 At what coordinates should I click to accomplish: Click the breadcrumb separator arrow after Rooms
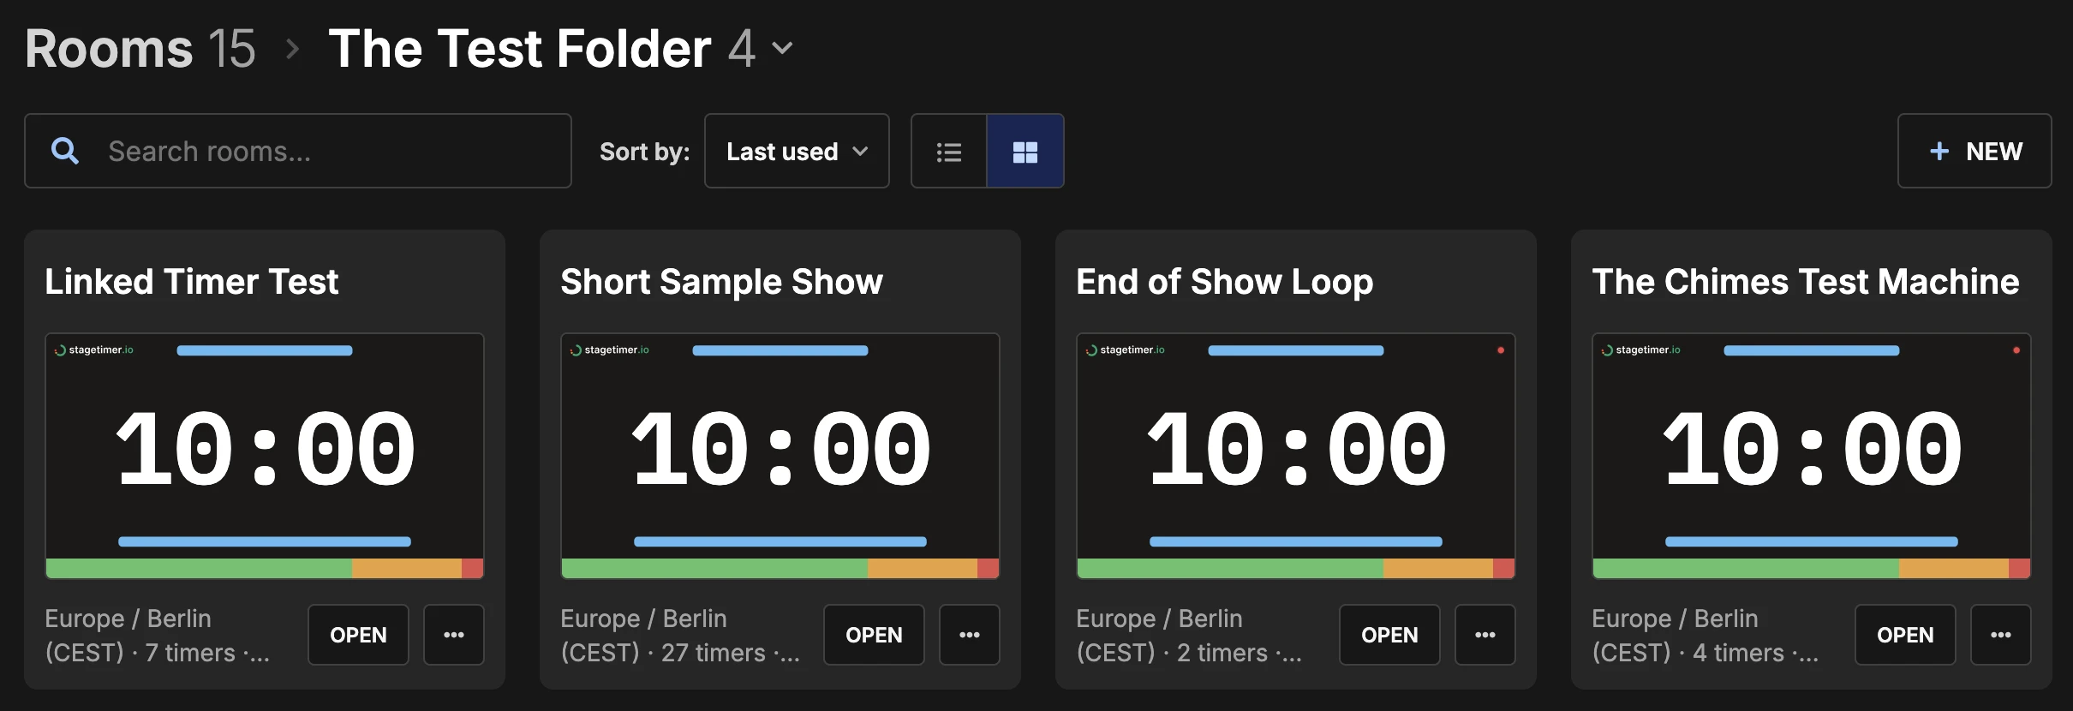click(x=293, y=49)
